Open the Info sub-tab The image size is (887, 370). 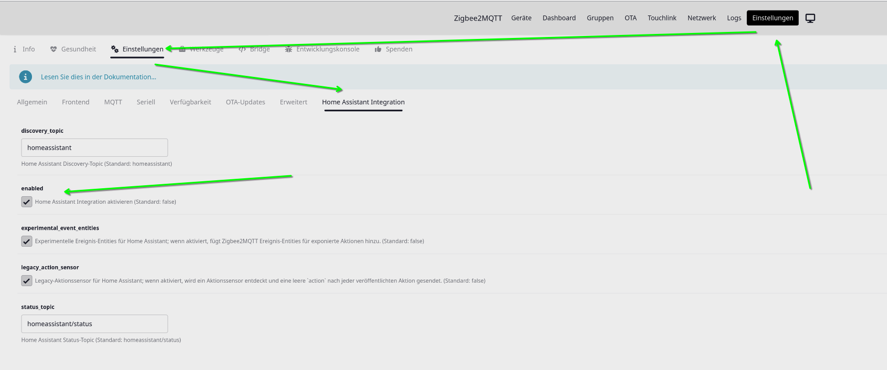[x=24, y=49]
